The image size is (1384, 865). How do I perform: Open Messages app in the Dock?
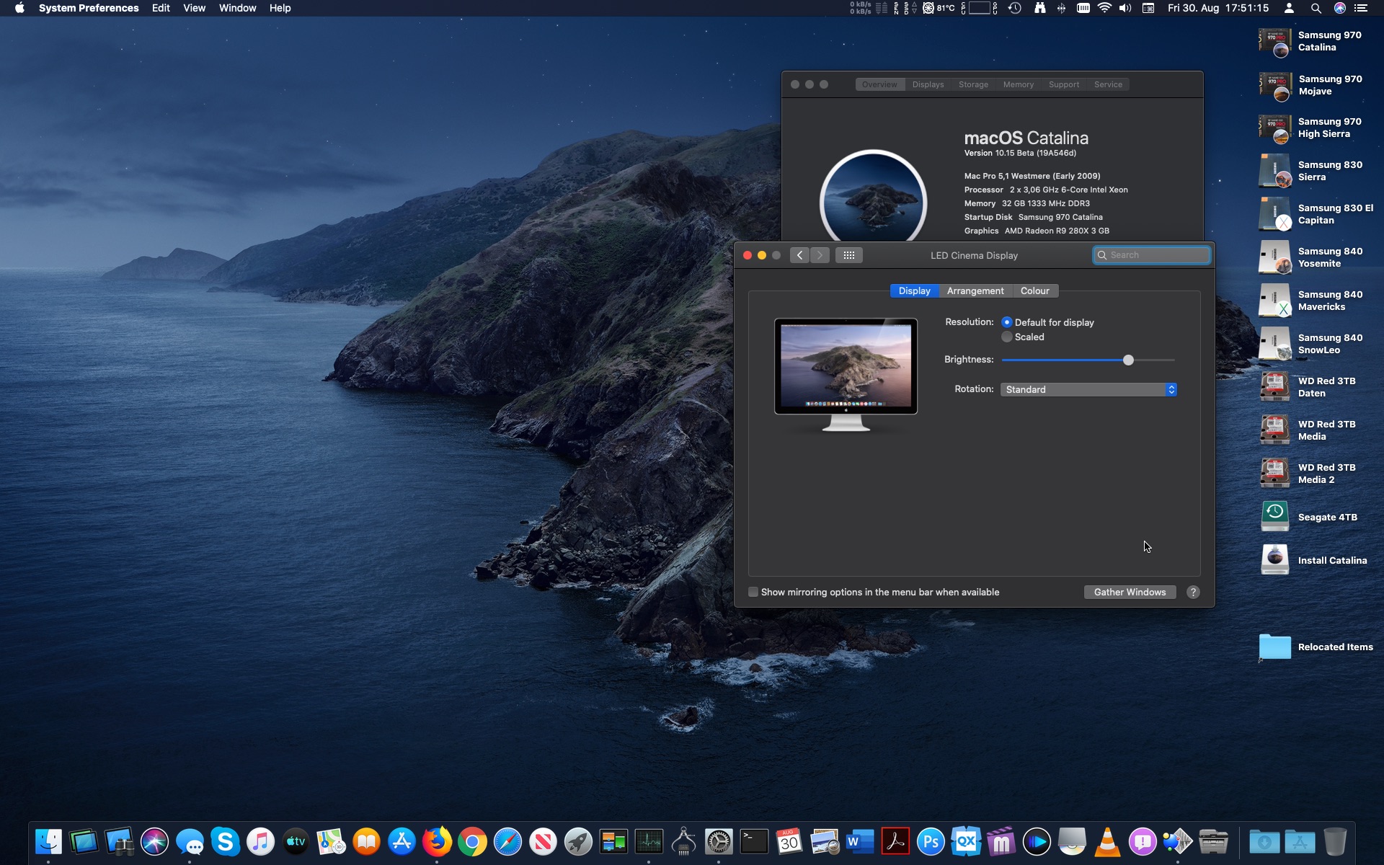point(190,841)
